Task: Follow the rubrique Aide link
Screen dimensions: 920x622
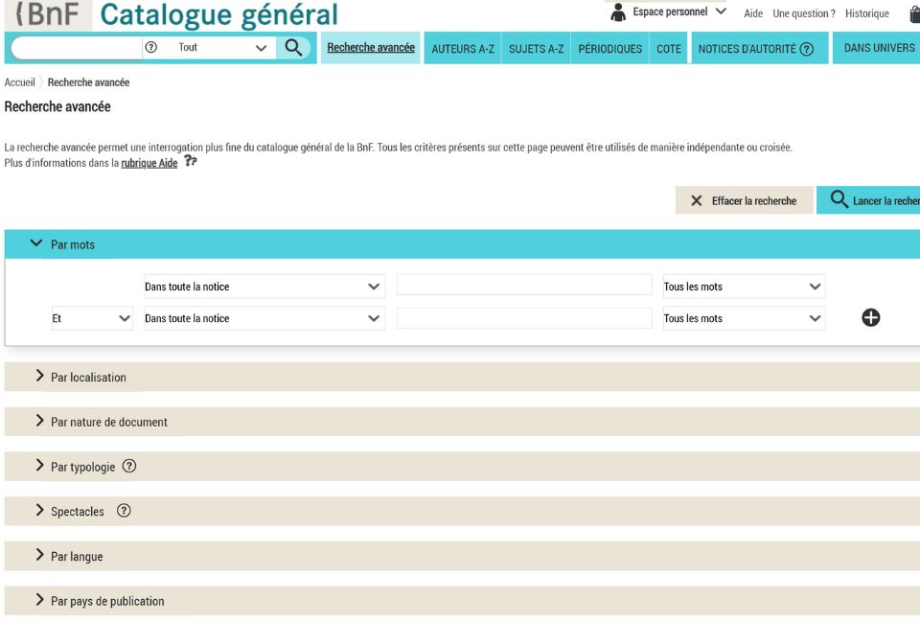Action: click(x=149, y=163)
